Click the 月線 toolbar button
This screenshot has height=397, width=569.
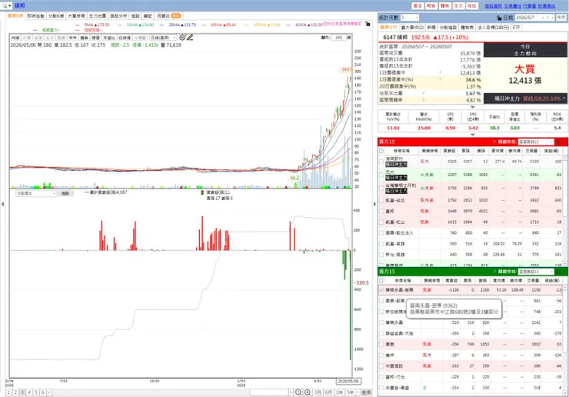coord(15,38)
